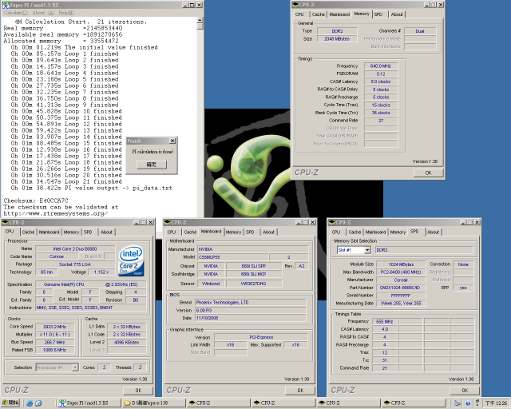Viewport: 511px width, 409px height.
Task: Click the Intel Core 2 Duo E6800 name field
Action: click(75, 249)
